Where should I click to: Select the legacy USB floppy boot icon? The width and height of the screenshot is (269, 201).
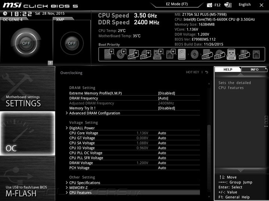[x=244, y=54]
